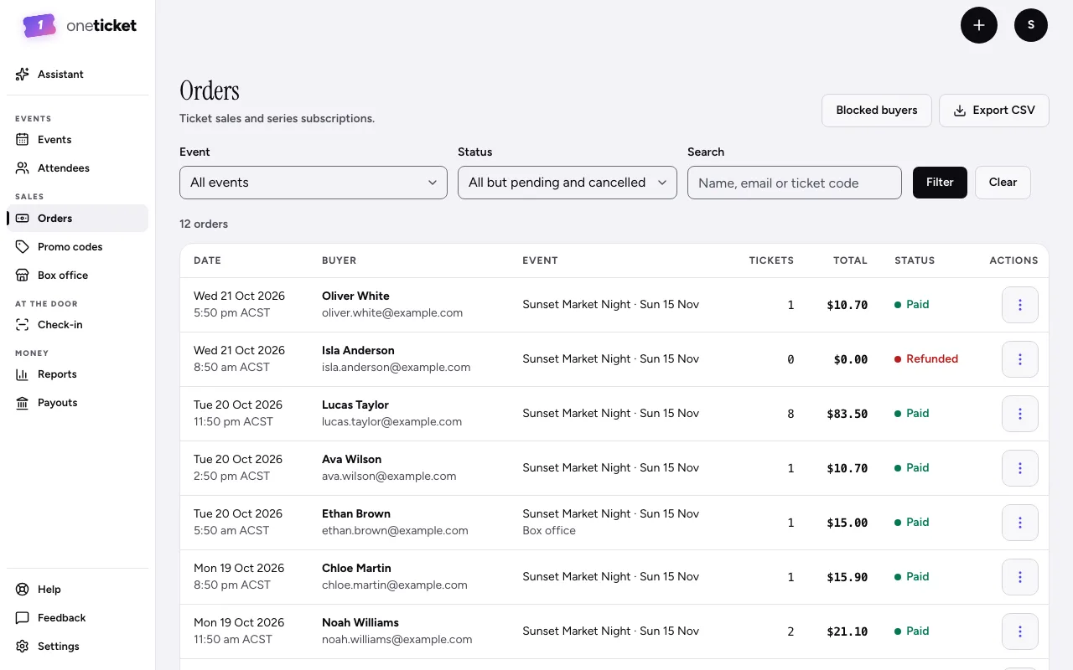Click the Feedback speech bubble icon
1073x670 pixels.
click(x=23, y=618)
